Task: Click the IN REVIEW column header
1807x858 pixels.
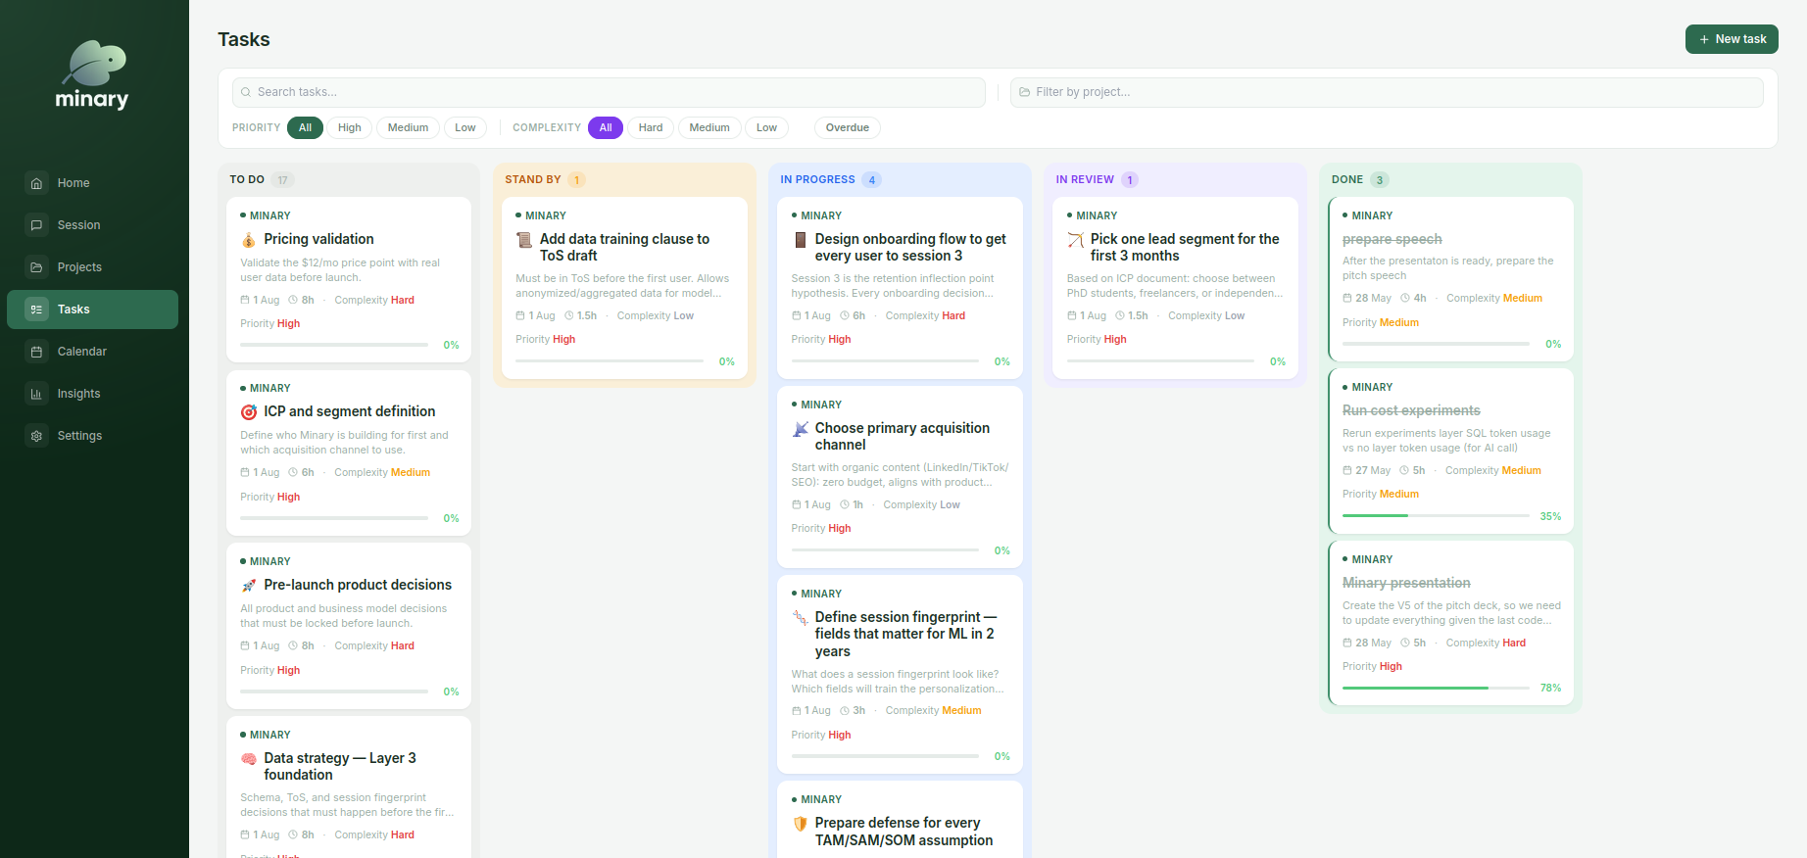Action: point(1085,180)
